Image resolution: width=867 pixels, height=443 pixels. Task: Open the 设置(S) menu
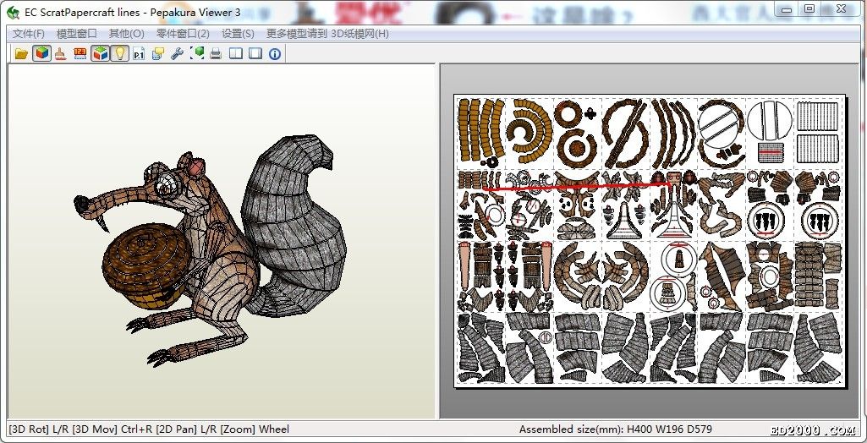coord(238,34)
